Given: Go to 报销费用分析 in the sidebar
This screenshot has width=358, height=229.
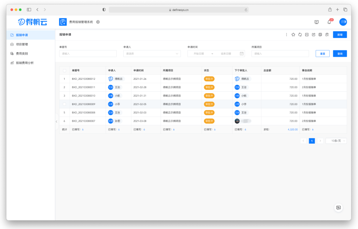Looking at the screenshot, I should (x=25, y=63).
